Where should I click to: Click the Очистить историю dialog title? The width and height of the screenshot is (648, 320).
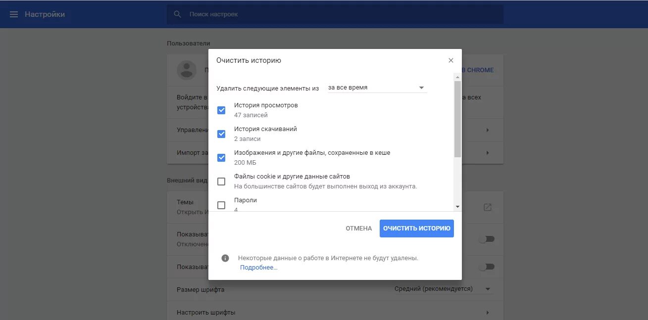click(x=249, y=60)
